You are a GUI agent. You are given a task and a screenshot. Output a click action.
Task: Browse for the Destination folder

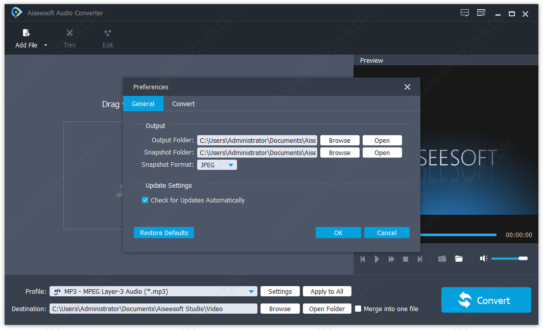click(280, 309)
